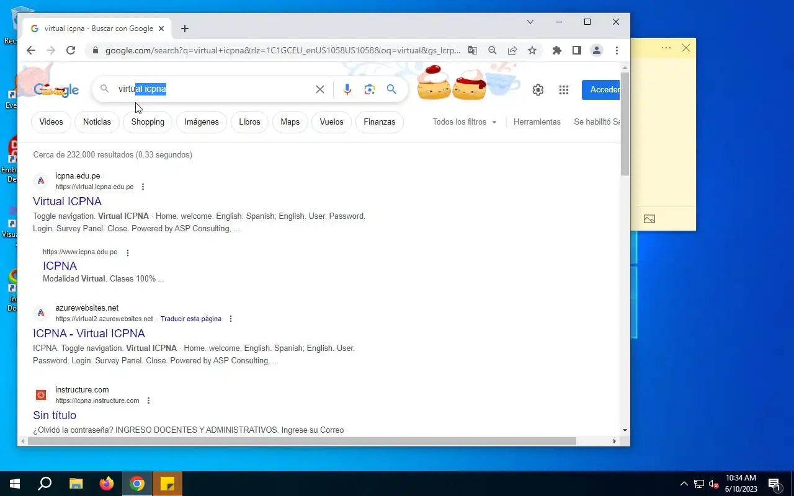Open the notification center icon
The height and width of the screenshot is (496, 794).
(x=774, y=484)
